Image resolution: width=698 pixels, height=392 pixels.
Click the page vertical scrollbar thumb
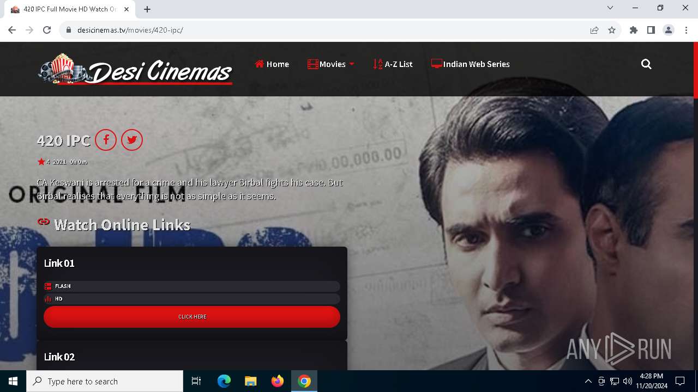coord(695,70)
